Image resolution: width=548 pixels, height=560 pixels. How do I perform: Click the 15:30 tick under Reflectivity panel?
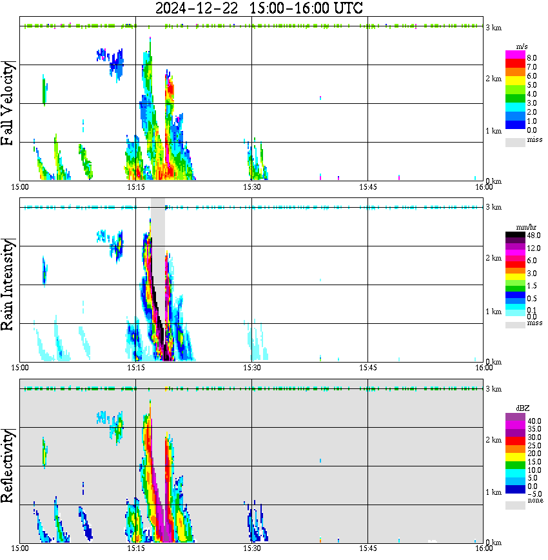pyautogui.click(x=251, y=548)
